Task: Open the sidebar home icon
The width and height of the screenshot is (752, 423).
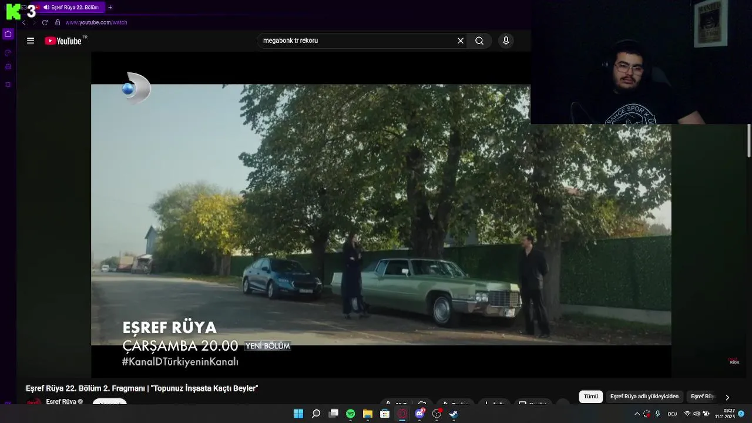Action: pos(8,34)
